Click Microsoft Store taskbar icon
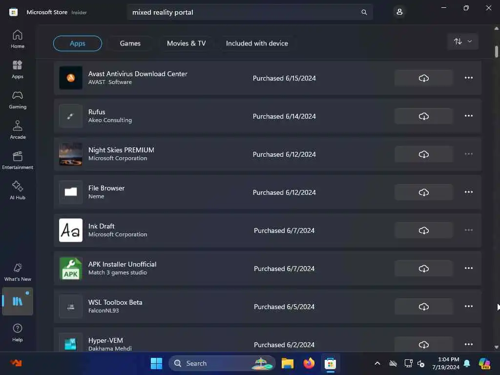Screen dimensions: 500x375 pos(330,363)
